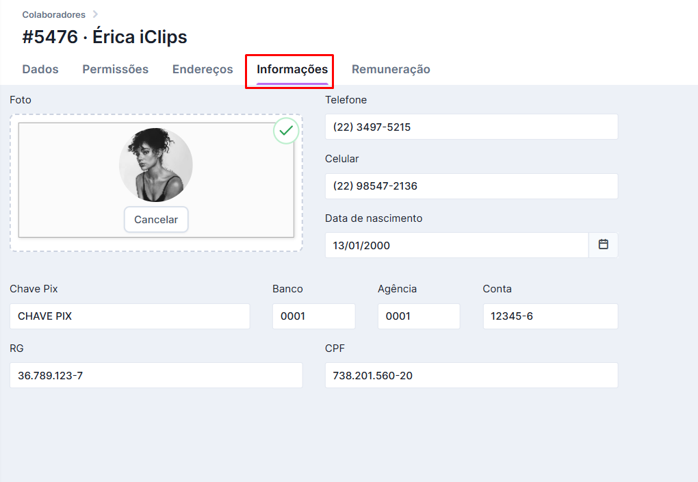Click the breadcrumb chevron after Colaboradores
The width and height of the screenshot is (698, 482).
click(95, 14)
